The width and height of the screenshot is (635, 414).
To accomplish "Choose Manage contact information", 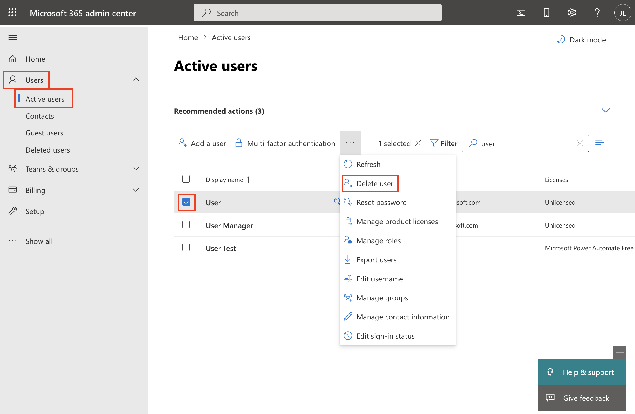I will (398, 317).
